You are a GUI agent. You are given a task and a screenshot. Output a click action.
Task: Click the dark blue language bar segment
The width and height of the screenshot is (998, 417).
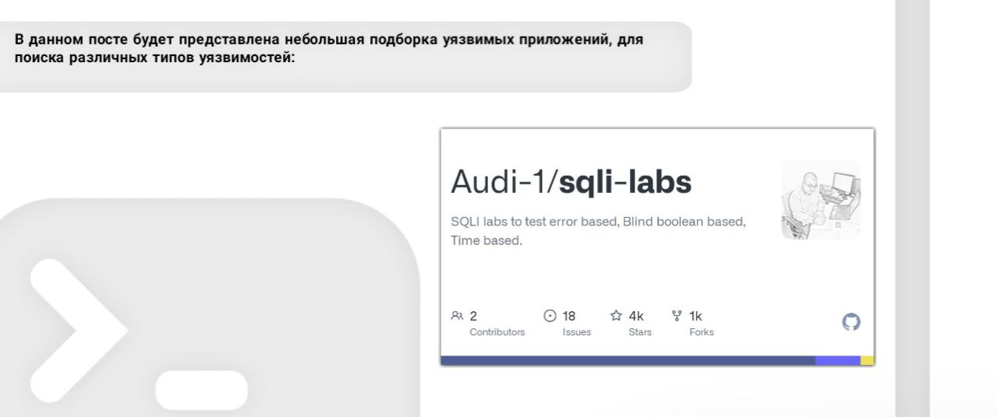[628, 360]
